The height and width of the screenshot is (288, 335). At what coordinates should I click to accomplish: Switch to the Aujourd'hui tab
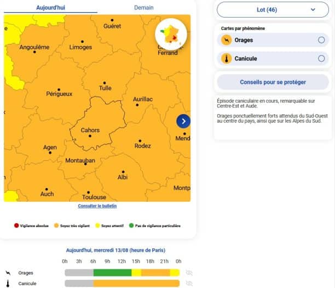point(50,8)
